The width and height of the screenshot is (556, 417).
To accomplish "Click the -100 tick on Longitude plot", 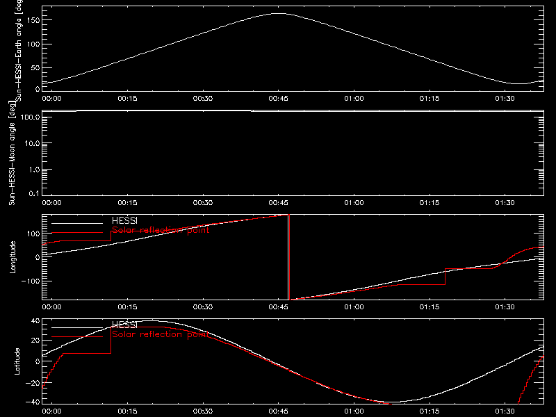I will click(31, 281).
